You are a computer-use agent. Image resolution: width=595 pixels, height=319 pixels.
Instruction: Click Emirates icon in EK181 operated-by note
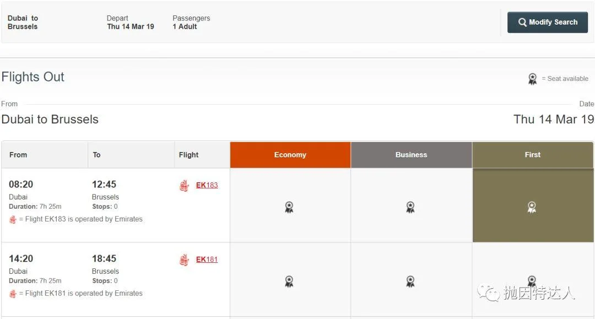click(13, 294)
